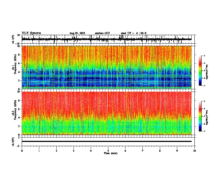Screen dimensions: 219x169
Task: Select the "ch.3(V)" axis label
Action: (x=13, y=142)
